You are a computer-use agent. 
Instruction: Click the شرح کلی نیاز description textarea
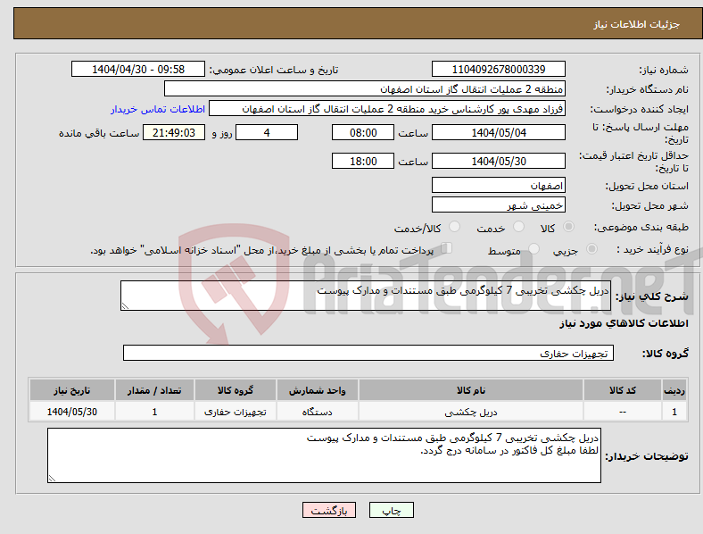(366, 296)
